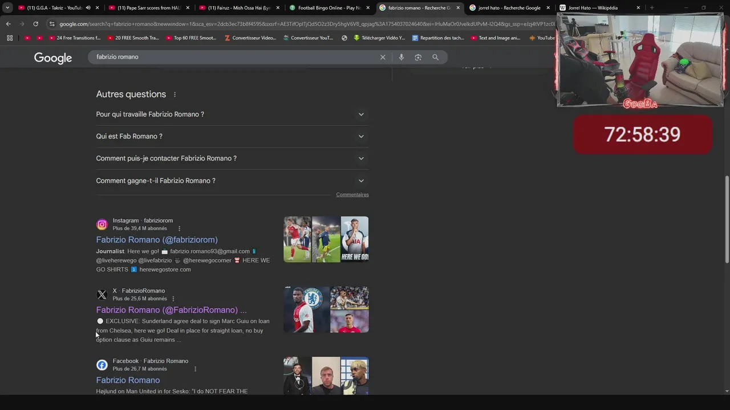The image size is (730, 410).
Task: Click the browser address bar URL
Action: 306,24
